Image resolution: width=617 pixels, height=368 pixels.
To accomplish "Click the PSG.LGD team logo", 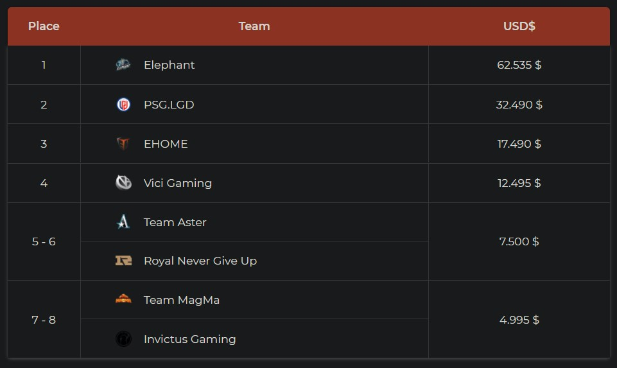I will (123, 104).
